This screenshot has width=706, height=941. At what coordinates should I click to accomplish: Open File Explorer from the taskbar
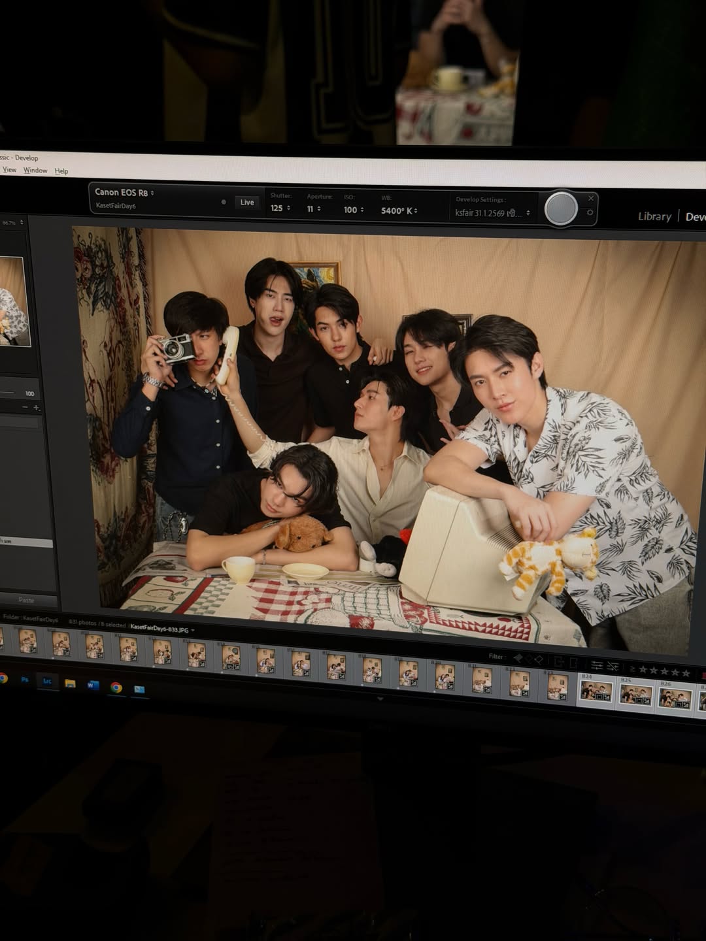(x=70, y=684)
